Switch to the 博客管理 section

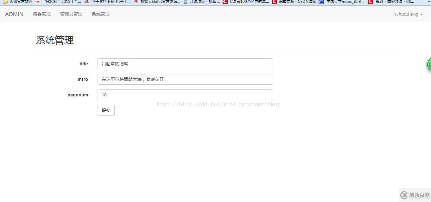pos(41,14)
